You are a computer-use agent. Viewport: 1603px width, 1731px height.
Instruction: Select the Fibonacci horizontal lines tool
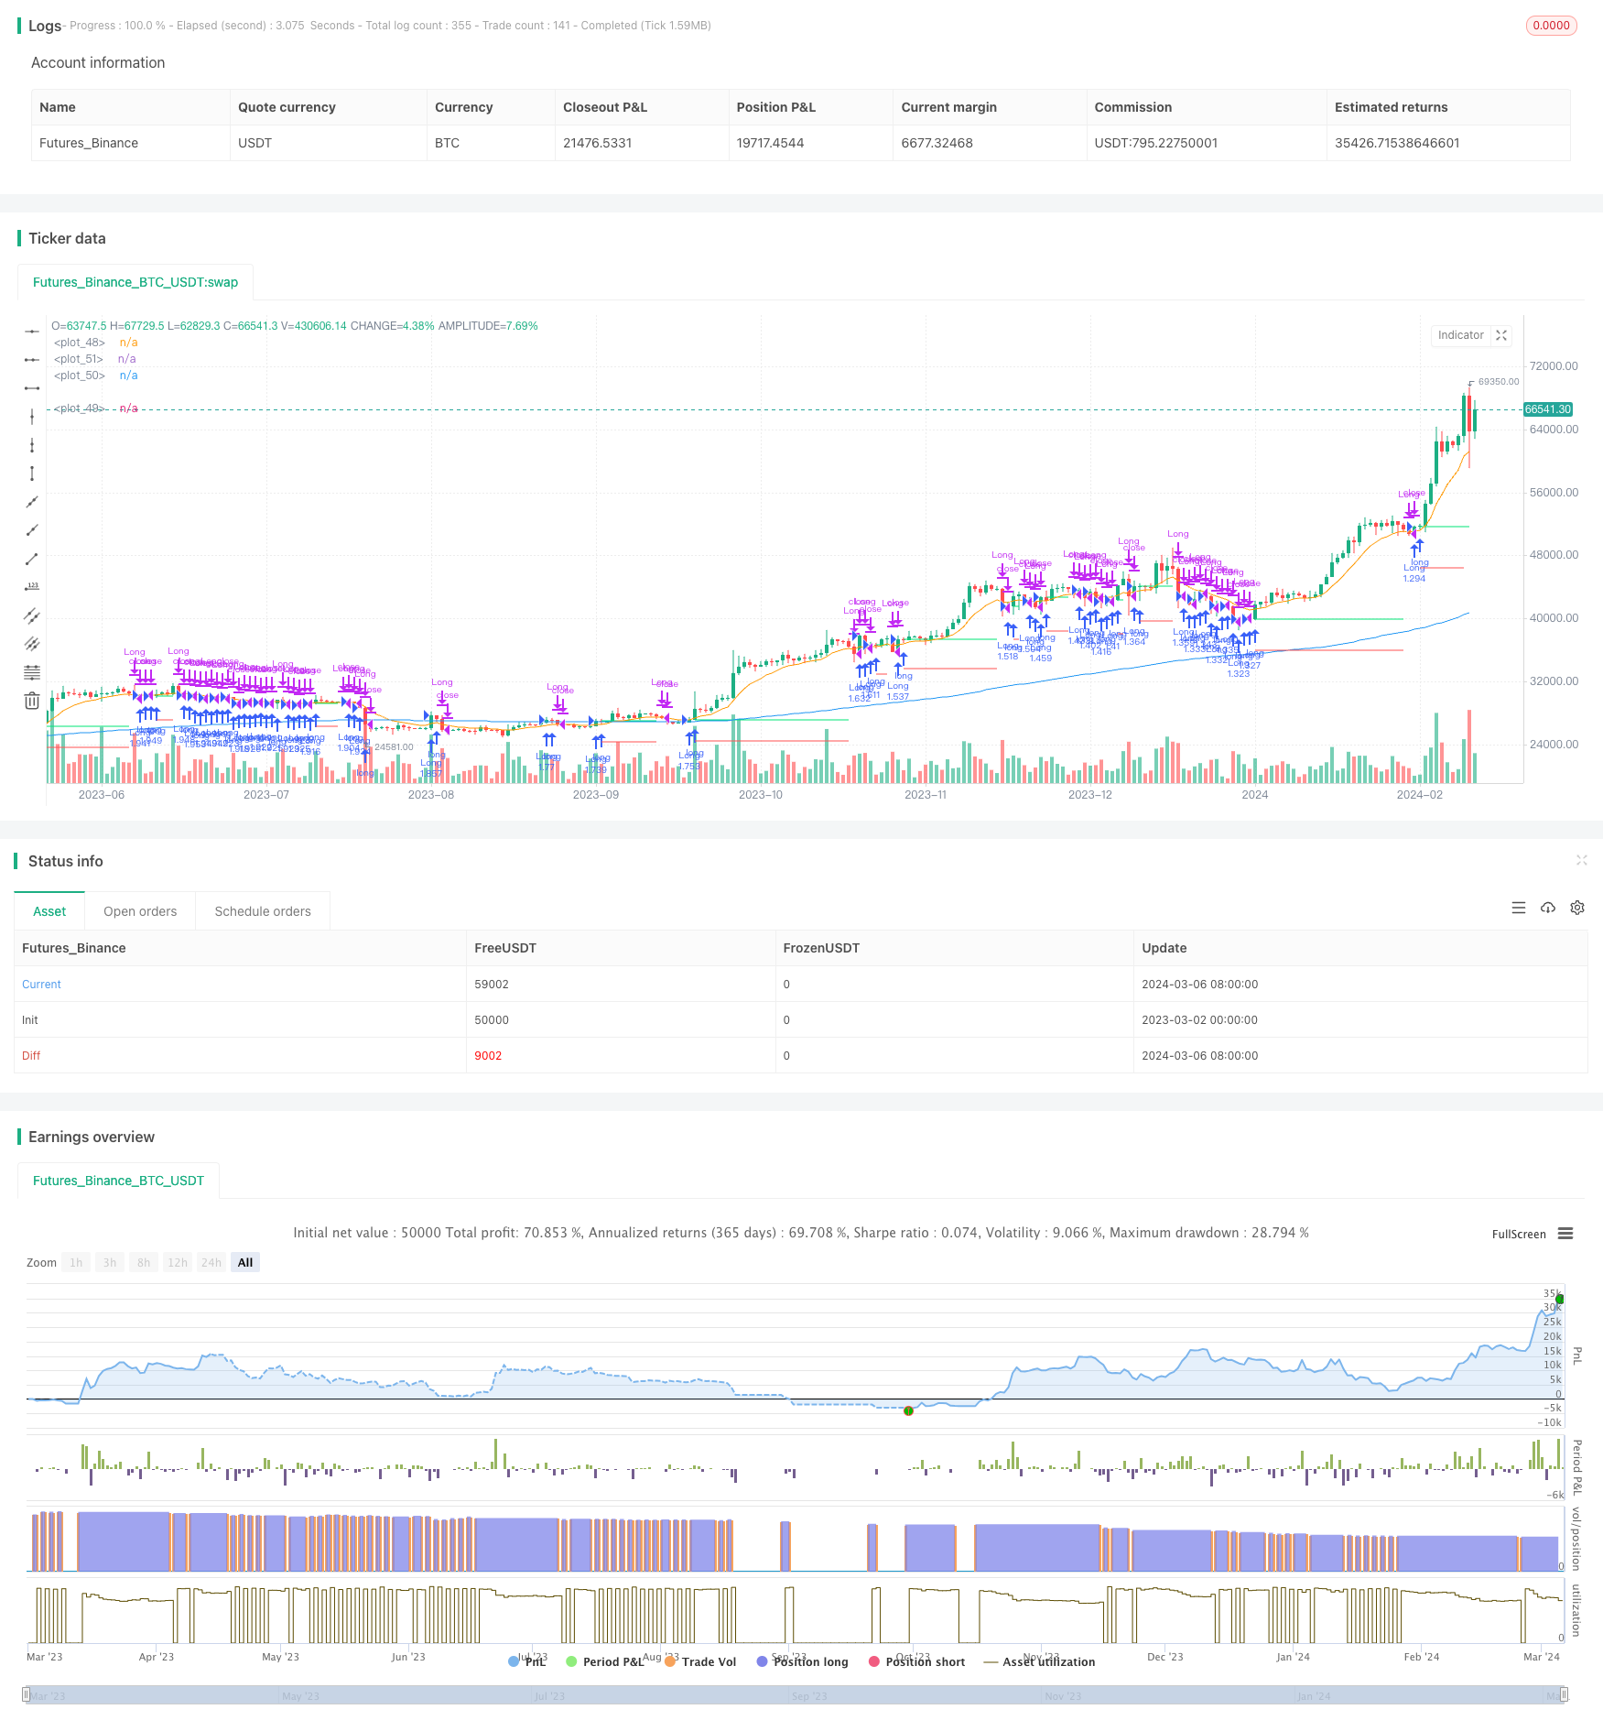(x=32, y=672)
